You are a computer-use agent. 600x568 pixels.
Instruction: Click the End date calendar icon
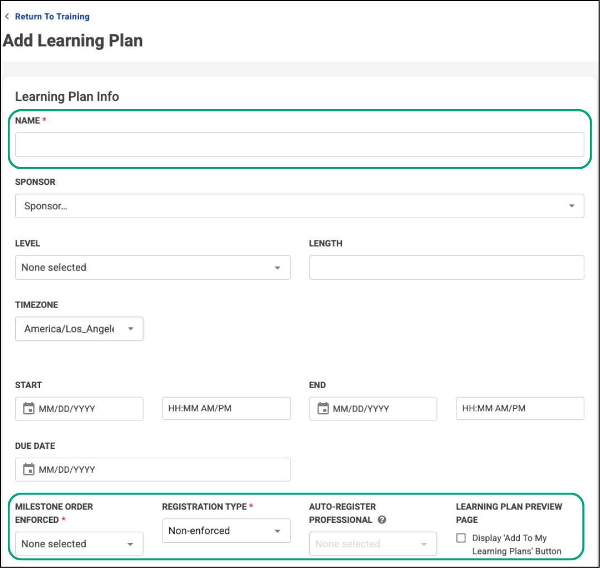click(322, 409)
